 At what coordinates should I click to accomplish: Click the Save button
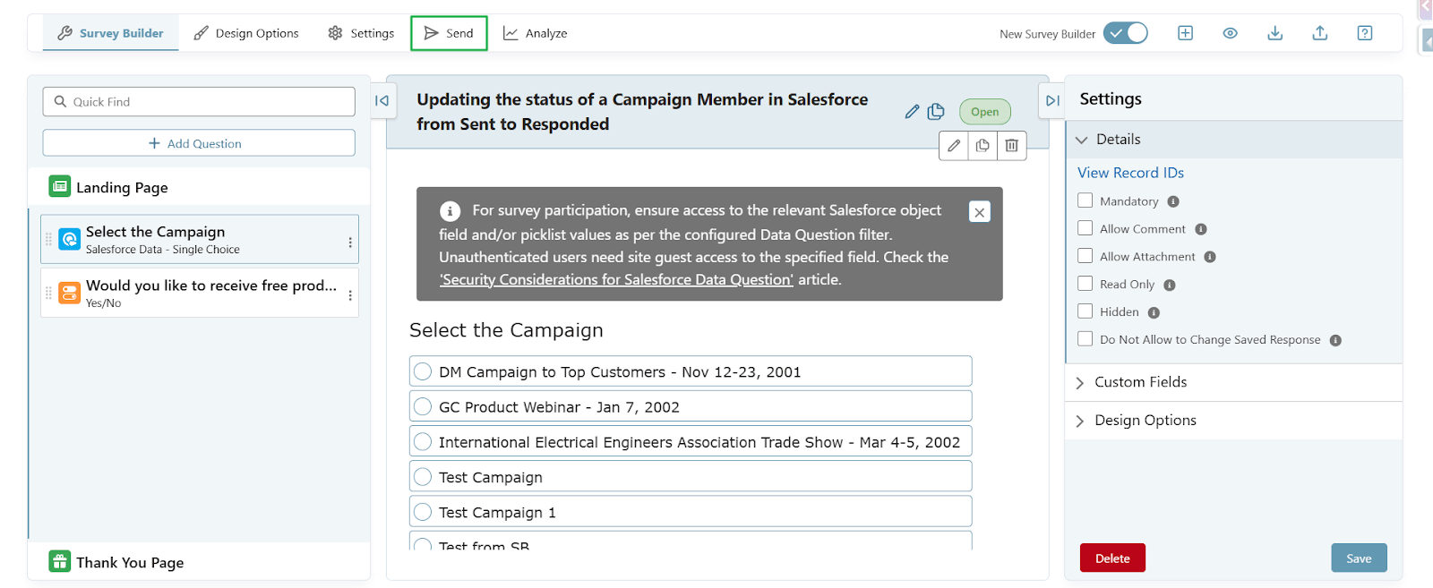tap(1359, 558)
